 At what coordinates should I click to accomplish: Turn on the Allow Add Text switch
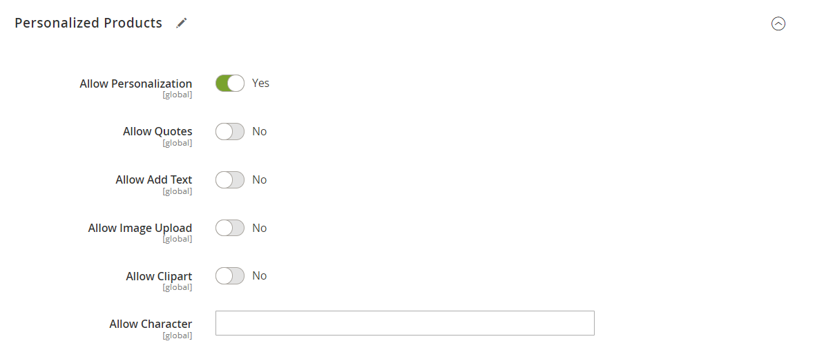230,179
